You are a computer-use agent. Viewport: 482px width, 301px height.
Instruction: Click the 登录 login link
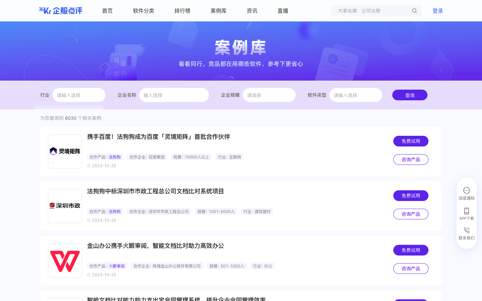point(437,11)
